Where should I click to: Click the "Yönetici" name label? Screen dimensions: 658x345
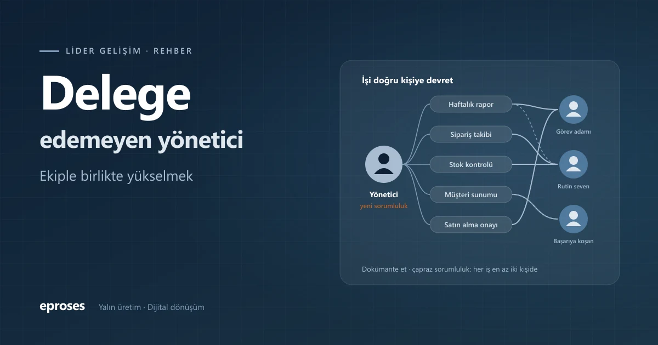tap(384, 194)
